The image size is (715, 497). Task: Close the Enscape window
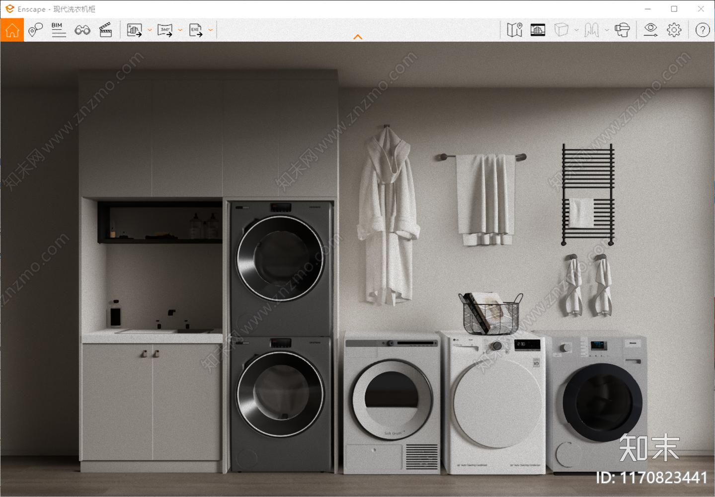pyautogui.click(x=701, y=9)
